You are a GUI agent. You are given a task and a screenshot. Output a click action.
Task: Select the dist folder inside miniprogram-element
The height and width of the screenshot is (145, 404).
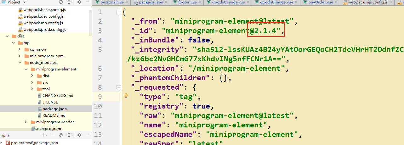[46, 76]
